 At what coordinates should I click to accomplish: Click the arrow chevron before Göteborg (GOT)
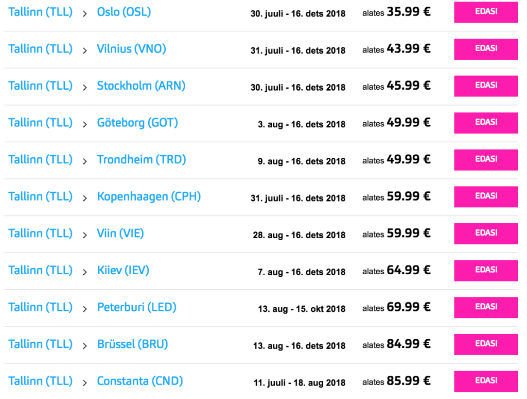point(85,124)
